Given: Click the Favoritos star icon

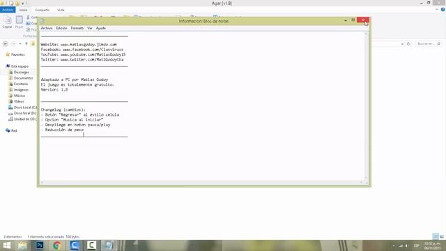Looking at the screenshot, I should pyautogui.click(x=8, y=54).
